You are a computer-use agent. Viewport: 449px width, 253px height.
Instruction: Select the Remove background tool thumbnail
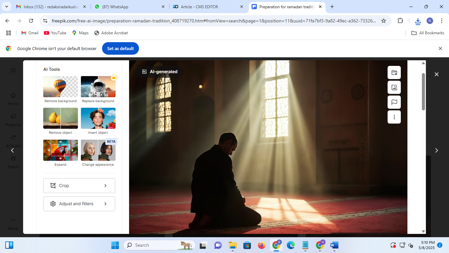pos(60,87)
